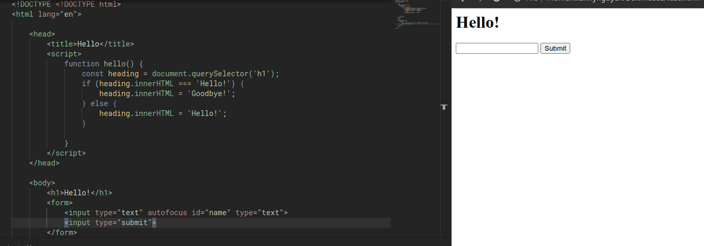Click the opening <script> tag line
The height and width of the screenshot is (246, 704).
(x=64, y=54)
